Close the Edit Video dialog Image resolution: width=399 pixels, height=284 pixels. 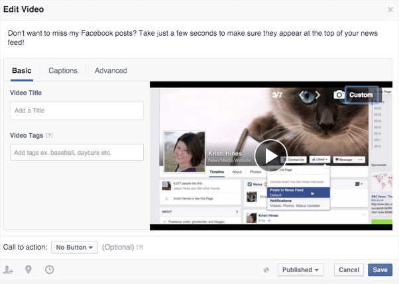click(390, 10)
